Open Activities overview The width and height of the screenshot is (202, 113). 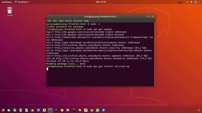[7, 2]
